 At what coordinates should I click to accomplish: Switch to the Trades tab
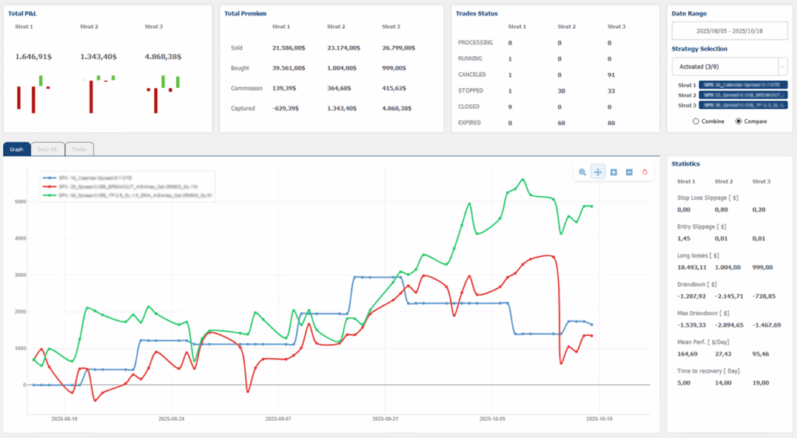[x=79, y=149]
